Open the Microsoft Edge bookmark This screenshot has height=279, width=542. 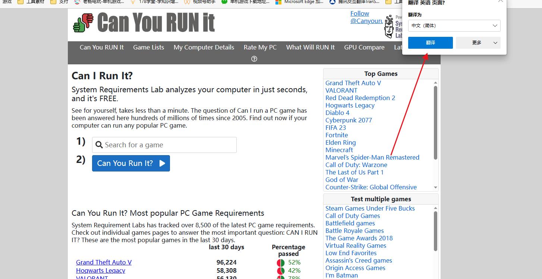point(299,2)
